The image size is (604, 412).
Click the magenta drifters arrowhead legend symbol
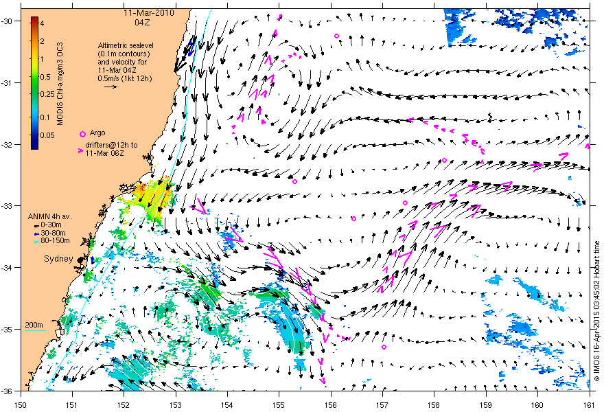coord(80,150)
